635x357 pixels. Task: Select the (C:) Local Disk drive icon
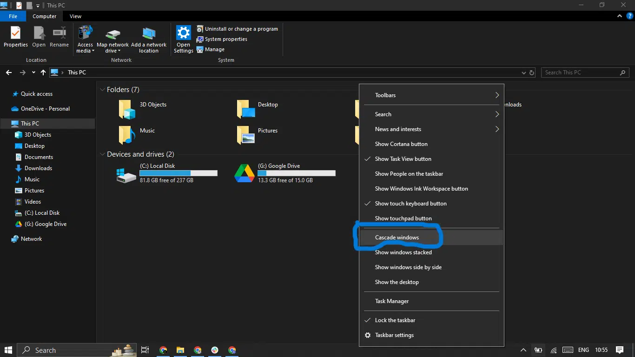(126, 175)
